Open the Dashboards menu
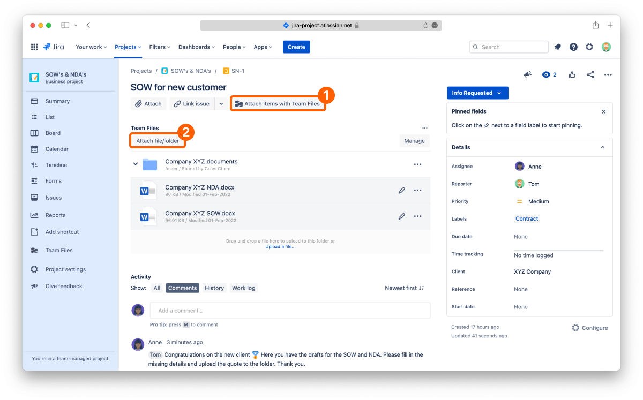This screenshot has height=400, width=643. tap(197, 47)
